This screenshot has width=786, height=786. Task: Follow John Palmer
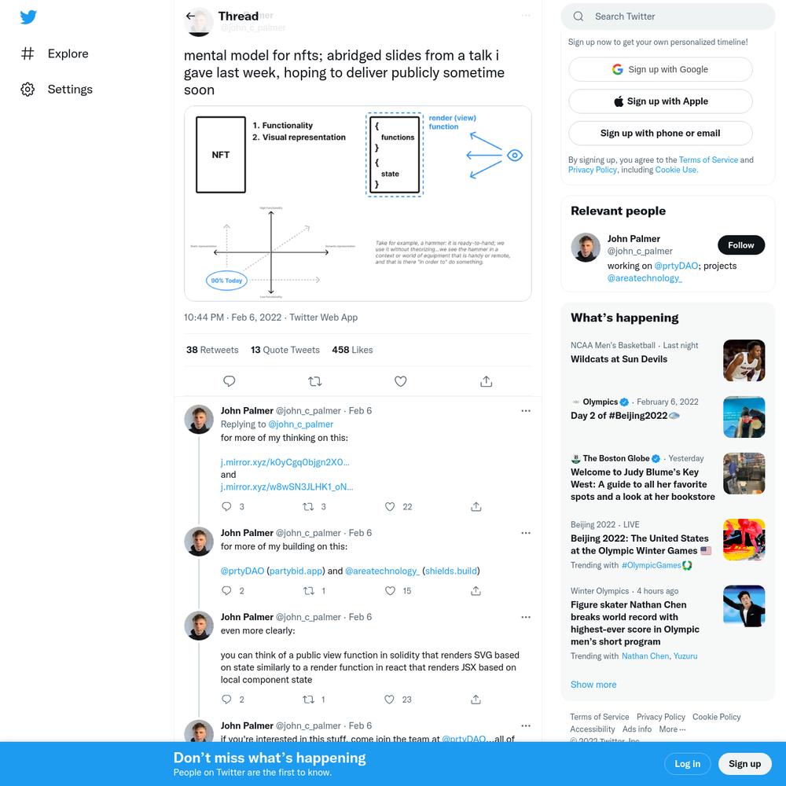(x=741, y=245)
